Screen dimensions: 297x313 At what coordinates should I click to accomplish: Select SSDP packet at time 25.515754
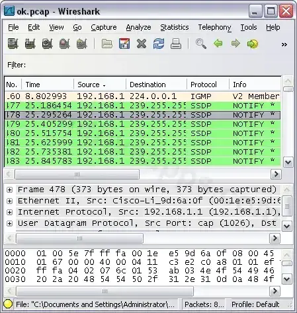(143, 133)
